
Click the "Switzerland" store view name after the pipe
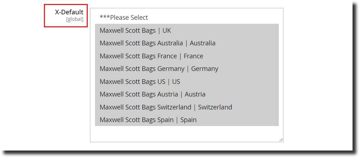point(215,107)
